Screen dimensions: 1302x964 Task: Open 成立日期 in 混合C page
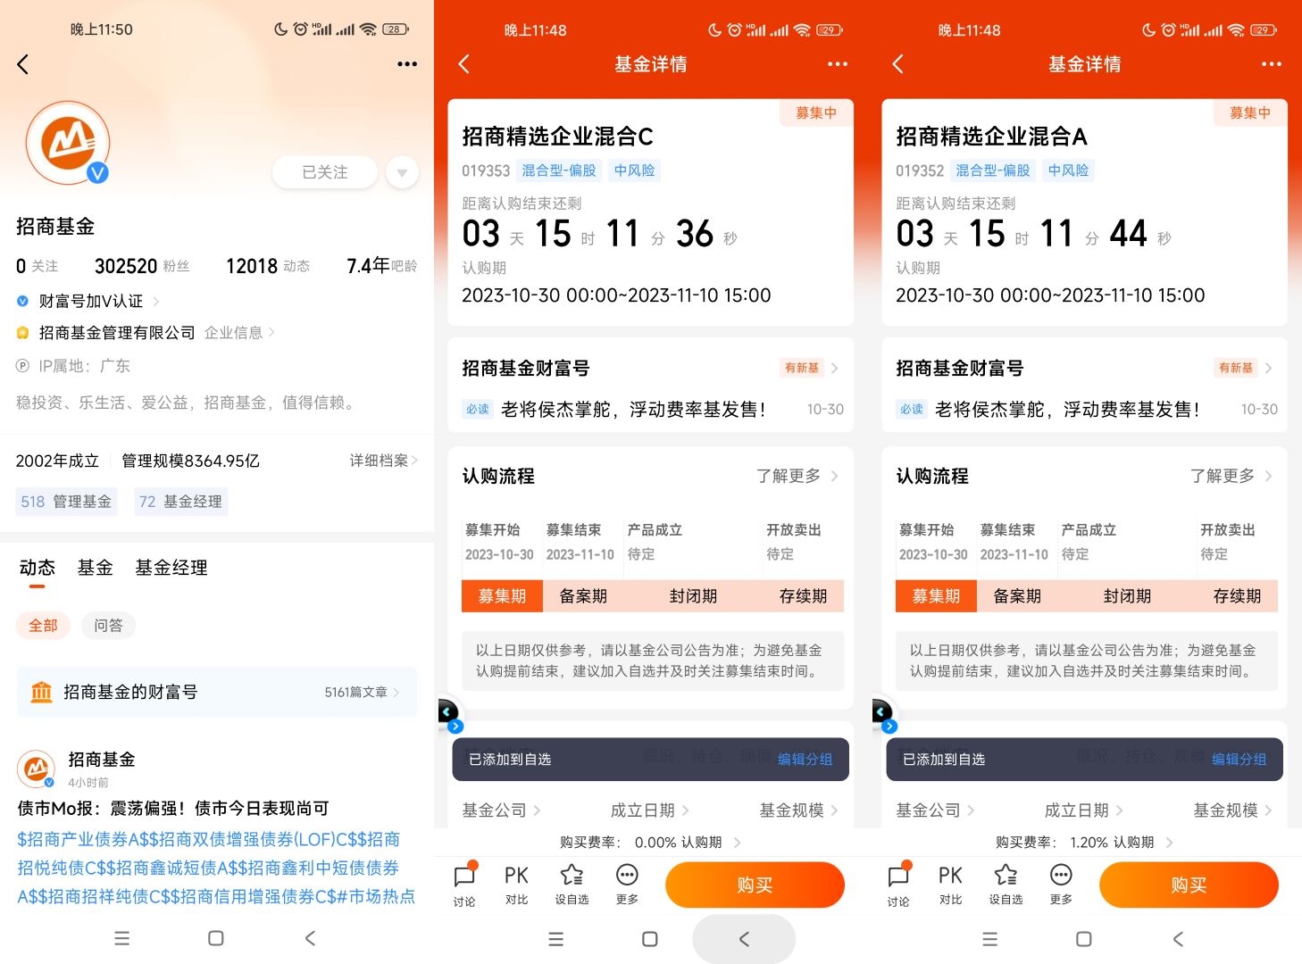[x=649, y=810]
